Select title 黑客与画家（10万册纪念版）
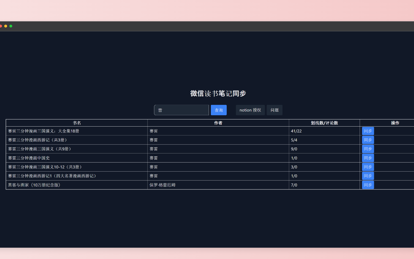 click(x=34, y=185)
